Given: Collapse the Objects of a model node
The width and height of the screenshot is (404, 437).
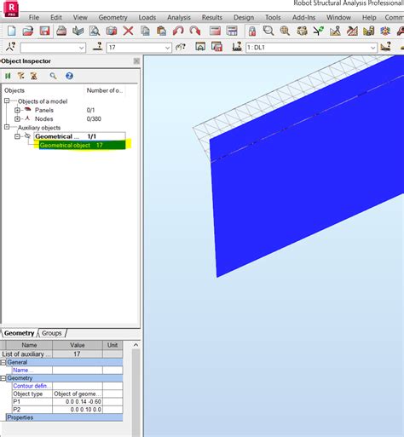Looking at the screenshot, I should tap(7, 101).
